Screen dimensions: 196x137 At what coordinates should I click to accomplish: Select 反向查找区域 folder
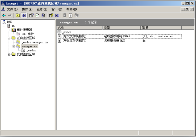26,54
